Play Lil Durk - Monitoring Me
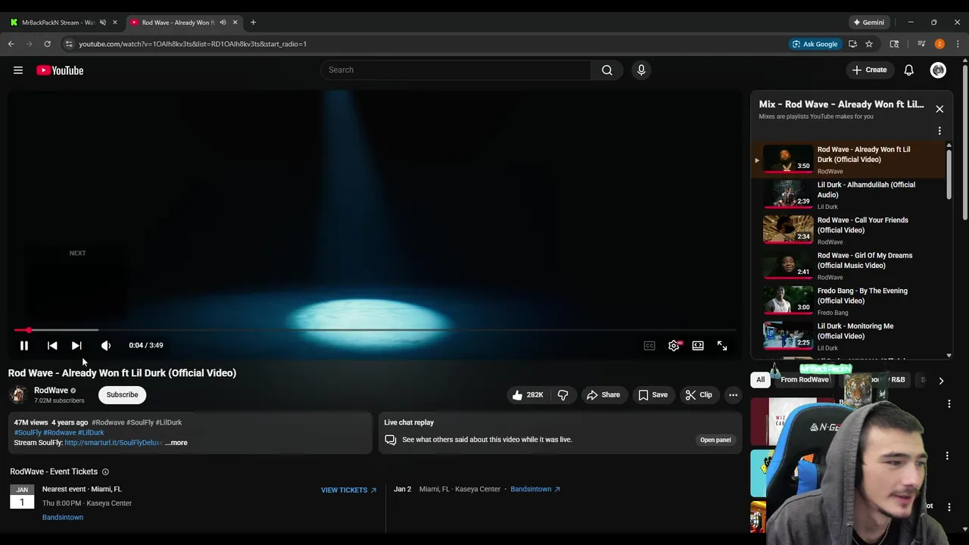Image resolution: width=969 pixels, height=545 pixels. (848, 336)
